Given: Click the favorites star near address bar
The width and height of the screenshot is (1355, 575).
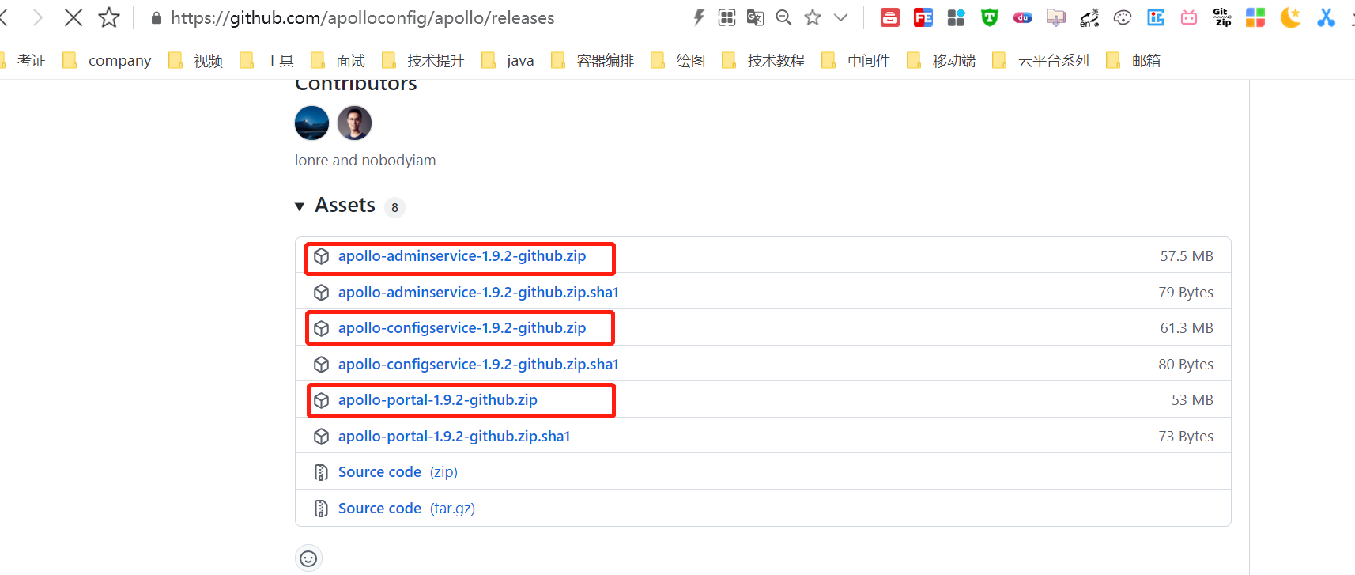Looking at the screenshot, I should (x=813, y=17).
